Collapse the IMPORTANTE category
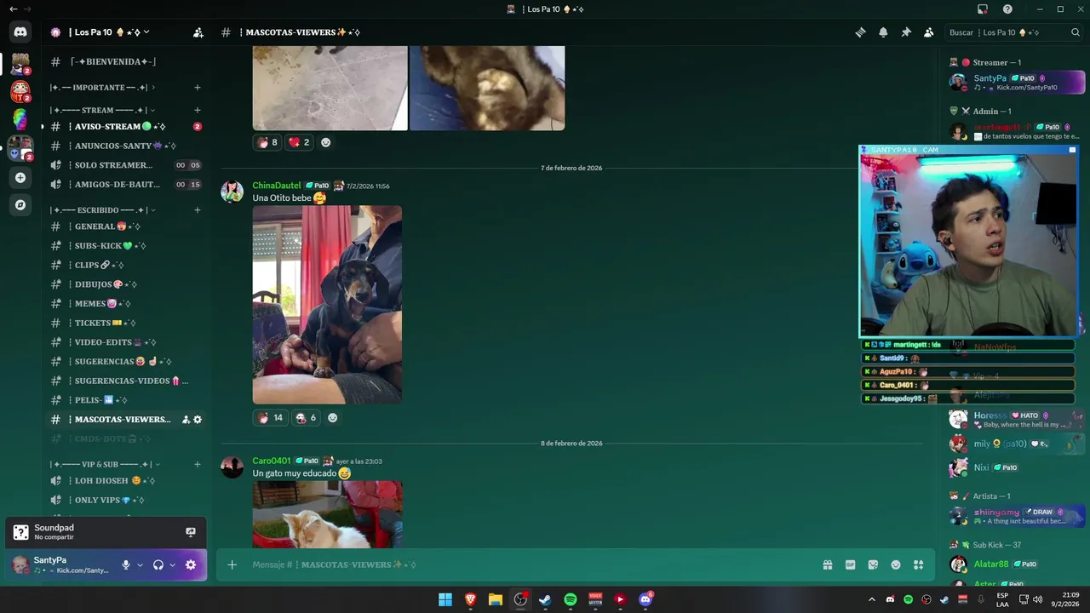The image size is (1090, 613). click(102, 88)
